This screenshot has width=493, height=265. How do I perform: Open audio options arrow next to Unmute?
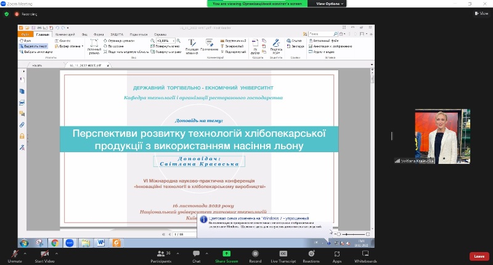[25, 253]
